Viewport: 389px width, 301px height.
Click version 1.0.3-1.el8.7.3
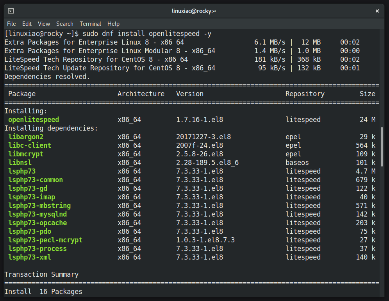tap(205, 240)
